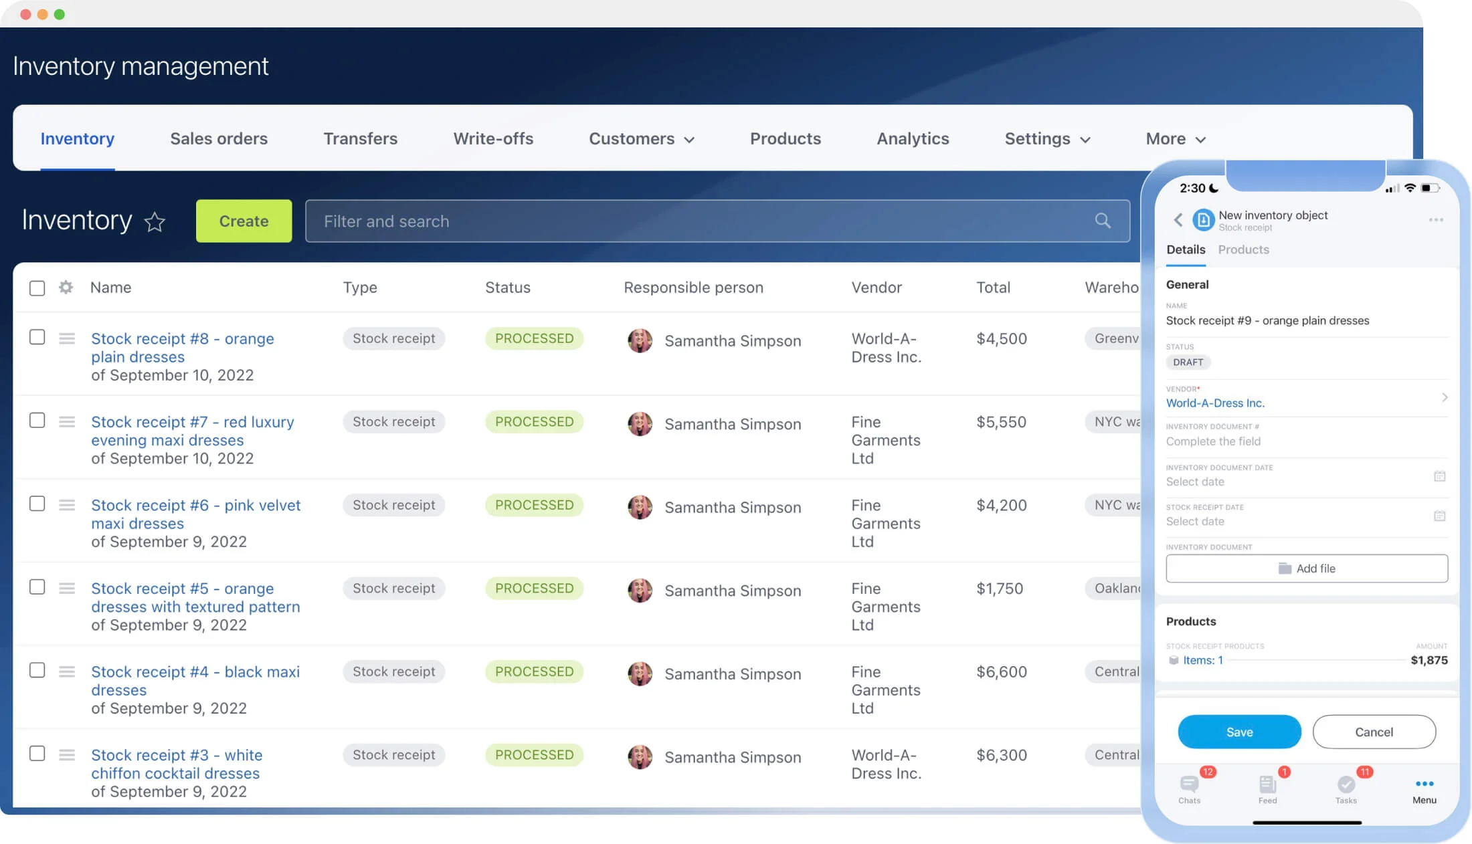The image size is (1472, 844).
Task: Check the Stock receipt #5 row
Action: [37, 587]
